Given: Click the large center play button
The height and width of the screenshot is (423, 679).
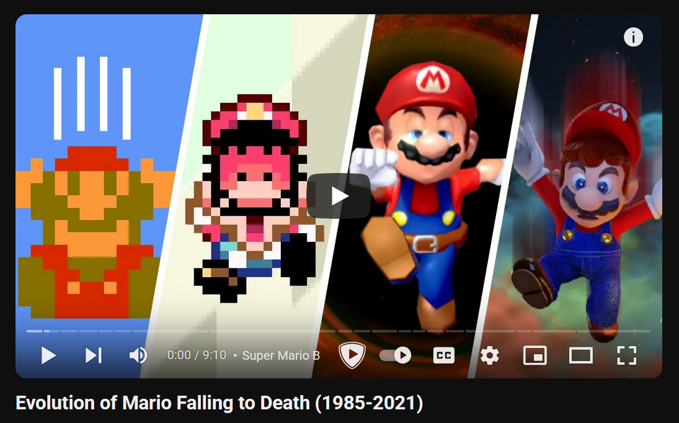Looking at the screenshot, I should [339, 196].
